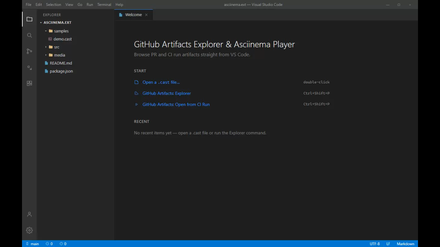Collapse the samples folder arrow
Viewport: 440px width, 247px height.
(46, 31)
